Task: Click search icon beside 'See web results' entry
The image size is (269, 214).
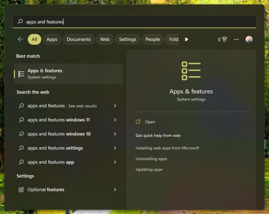Action: point(21,106)
